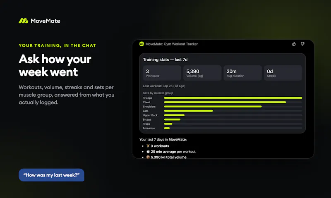This screenshot has width=331, height=198.
Task: Click the Triceps muscle label
Action: (x=148, y=98)
